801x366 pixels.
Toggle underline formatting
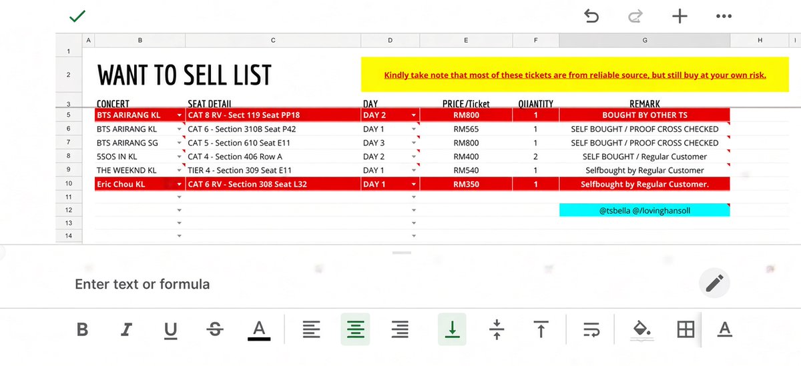tap(171, 329)
